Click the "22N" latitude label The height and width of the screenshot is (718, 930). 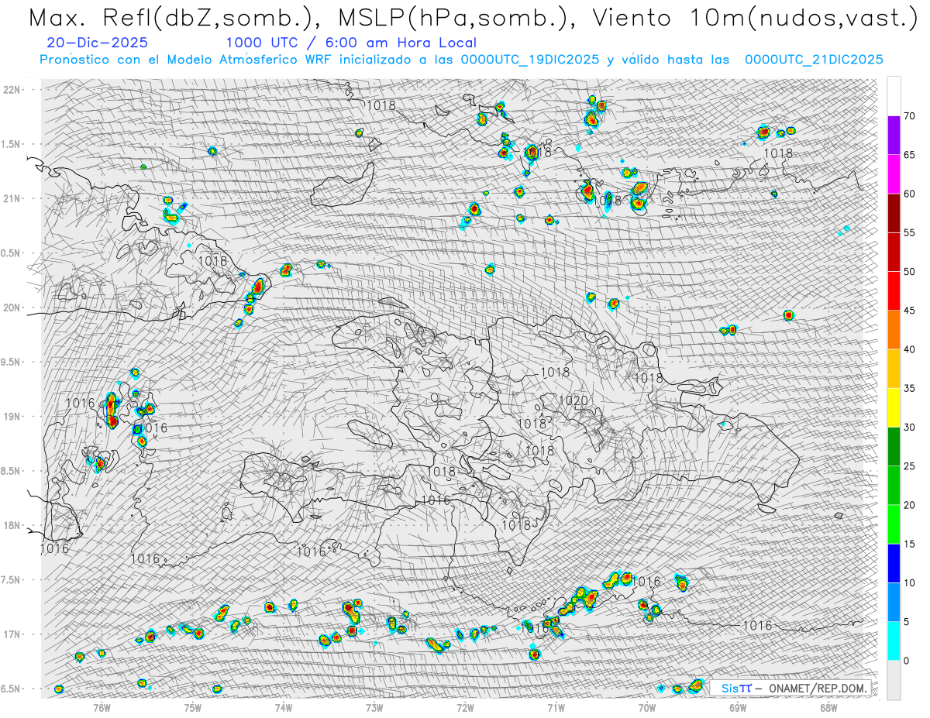(12, 89)
